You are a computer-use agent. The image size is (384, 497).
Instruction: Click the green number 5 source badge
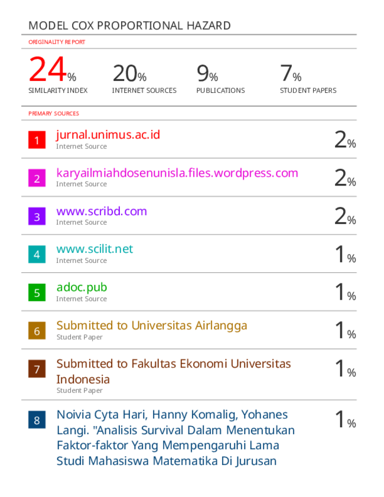37,293
